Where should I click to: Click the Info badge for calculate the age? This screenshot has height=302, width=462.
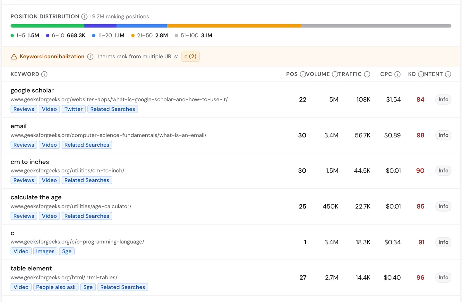[x=443, y=207]
